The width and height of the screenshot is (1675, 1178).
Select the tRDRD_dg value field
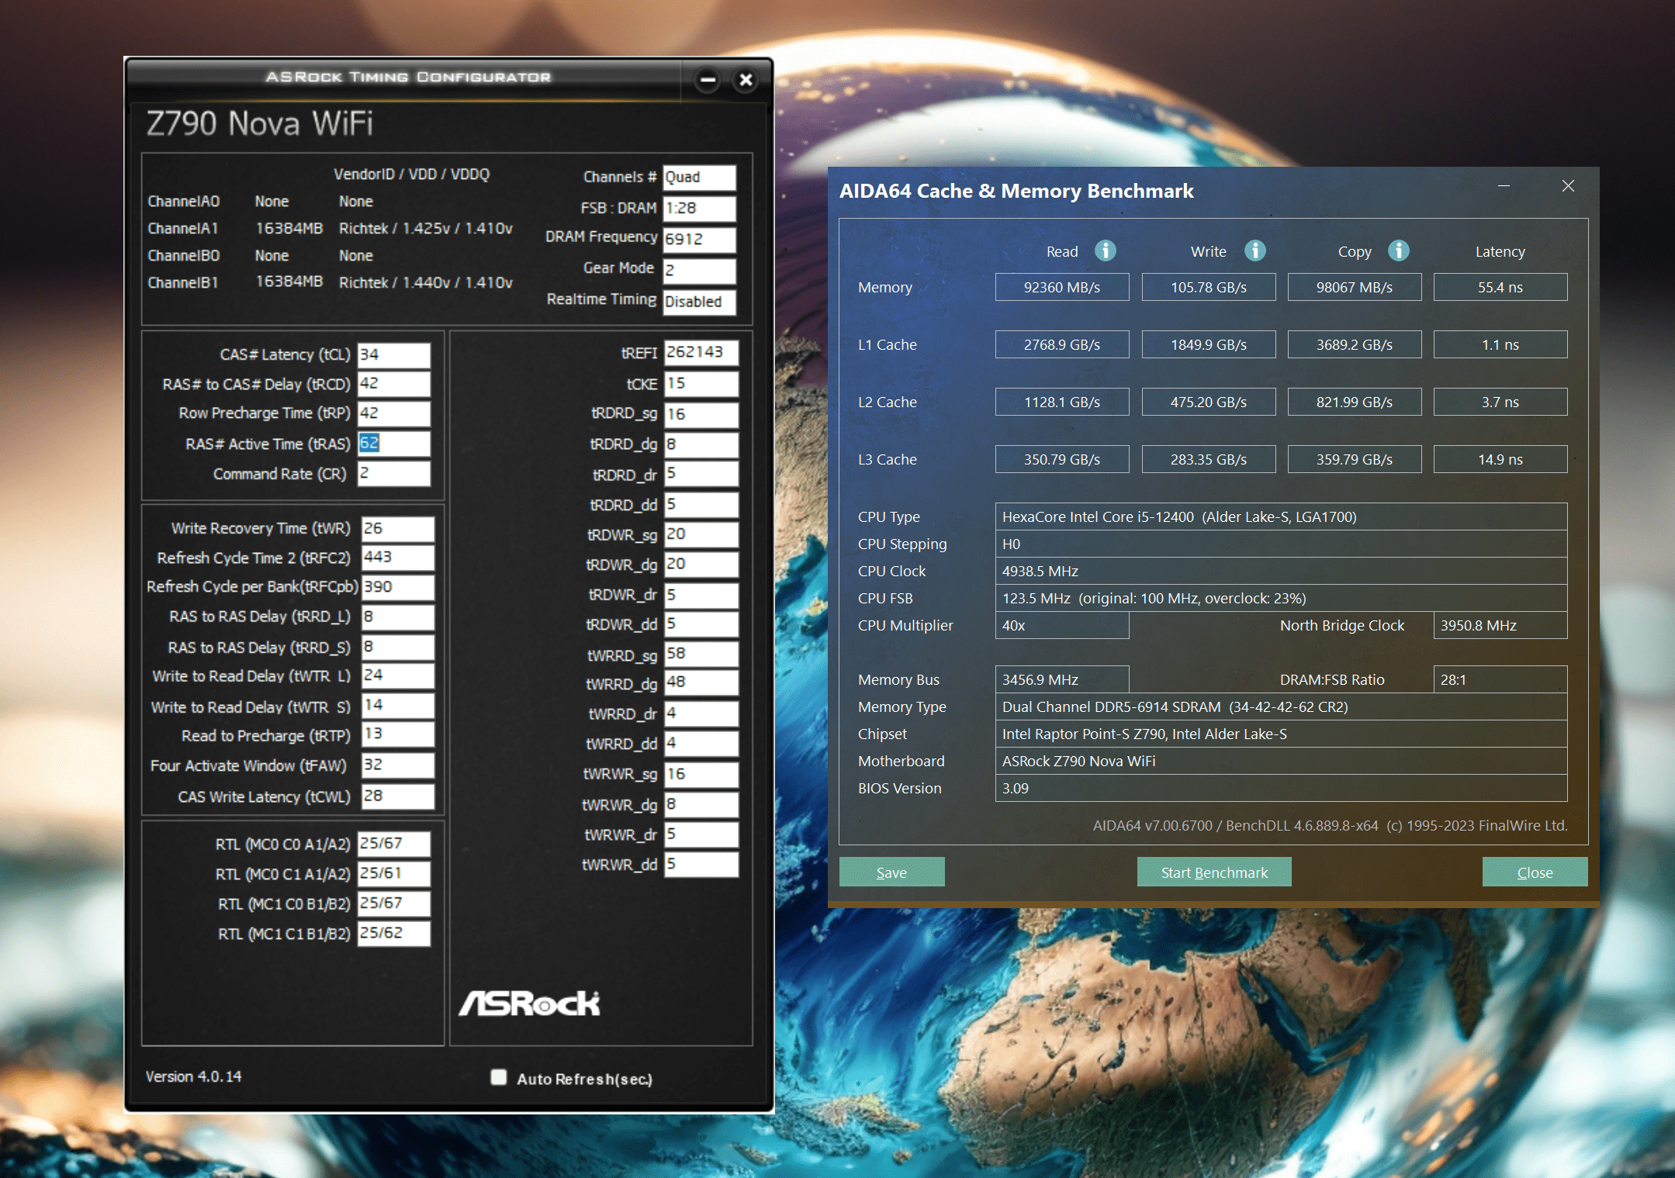[x=701, y=444]
